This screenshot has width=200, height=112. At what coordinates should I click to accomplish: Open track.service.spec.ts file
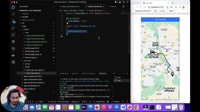[x=35, y=70]
